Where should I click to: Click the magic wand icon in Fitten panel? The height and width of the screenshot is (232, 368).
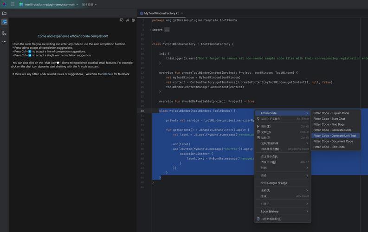pyautogui.click(x=128, y=20)
